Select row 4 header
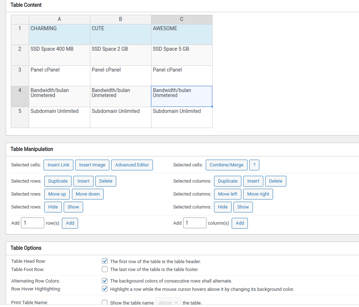This screenshot has height=307, width=359. point(20,97)
